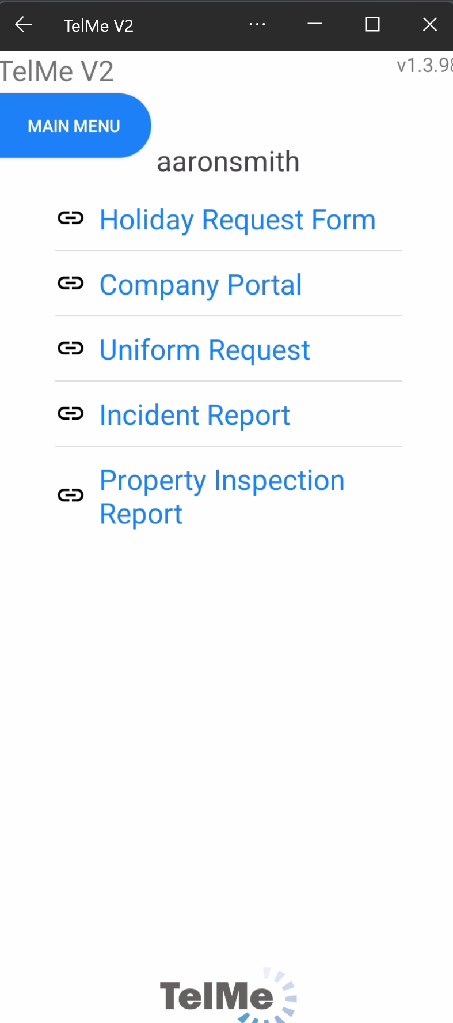Open the Holiday Request Form link

pyautogui.click(x=237, y=220)
